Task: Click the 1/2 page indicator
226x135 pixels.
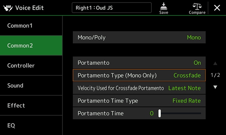Action: 215,75
